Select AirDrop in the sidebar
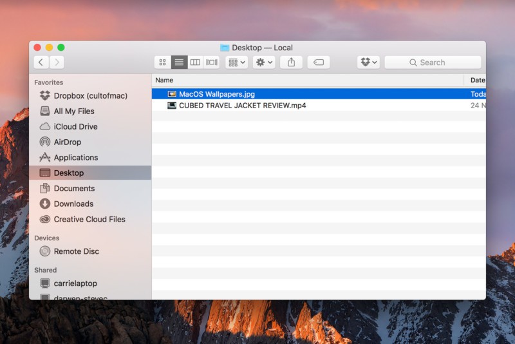The height and width of the screenshot is (344, 515). click(x=90, y=142)
